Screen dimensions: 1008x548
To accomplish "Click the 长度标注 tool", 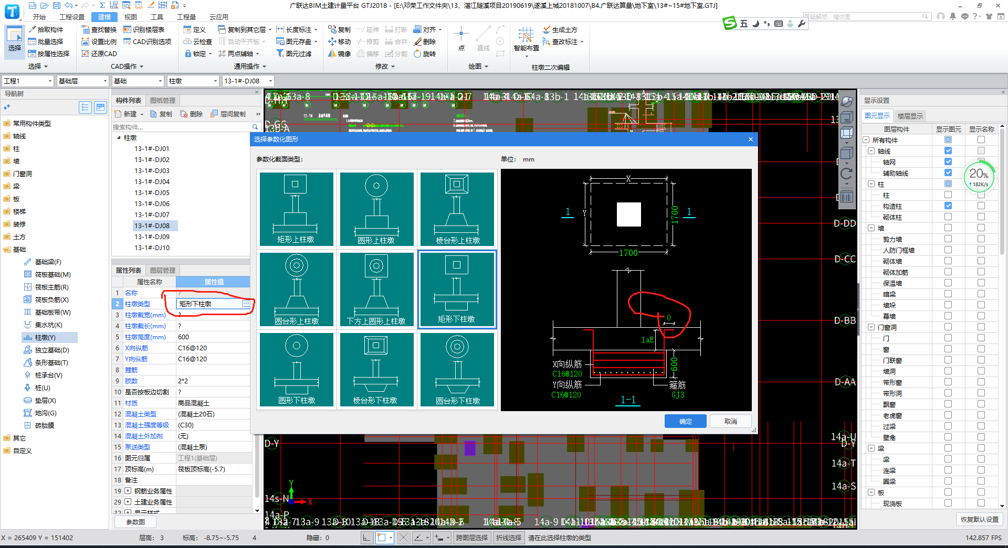I will tap(297, 29).
